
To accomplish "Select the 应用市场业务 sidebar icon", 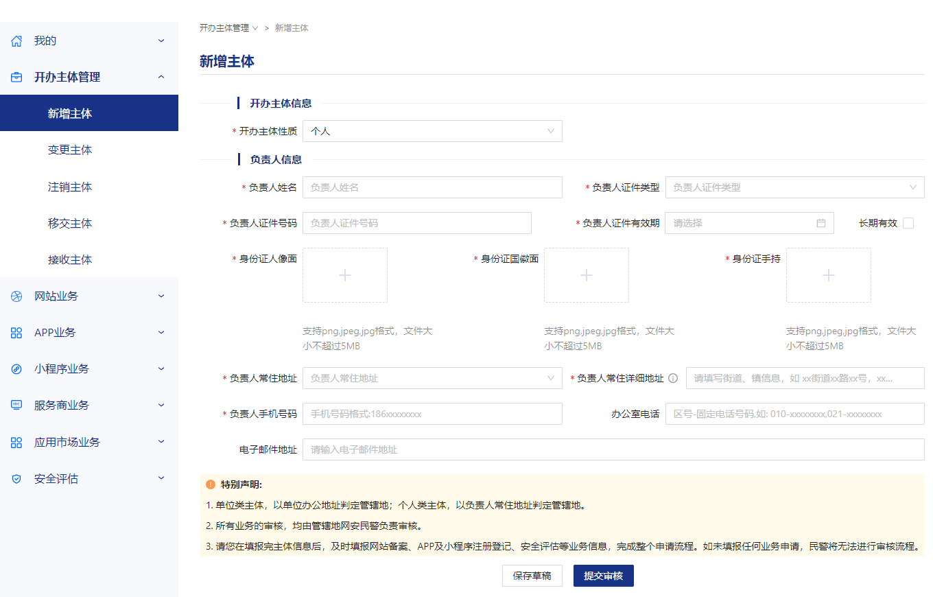I will (16, 442).
